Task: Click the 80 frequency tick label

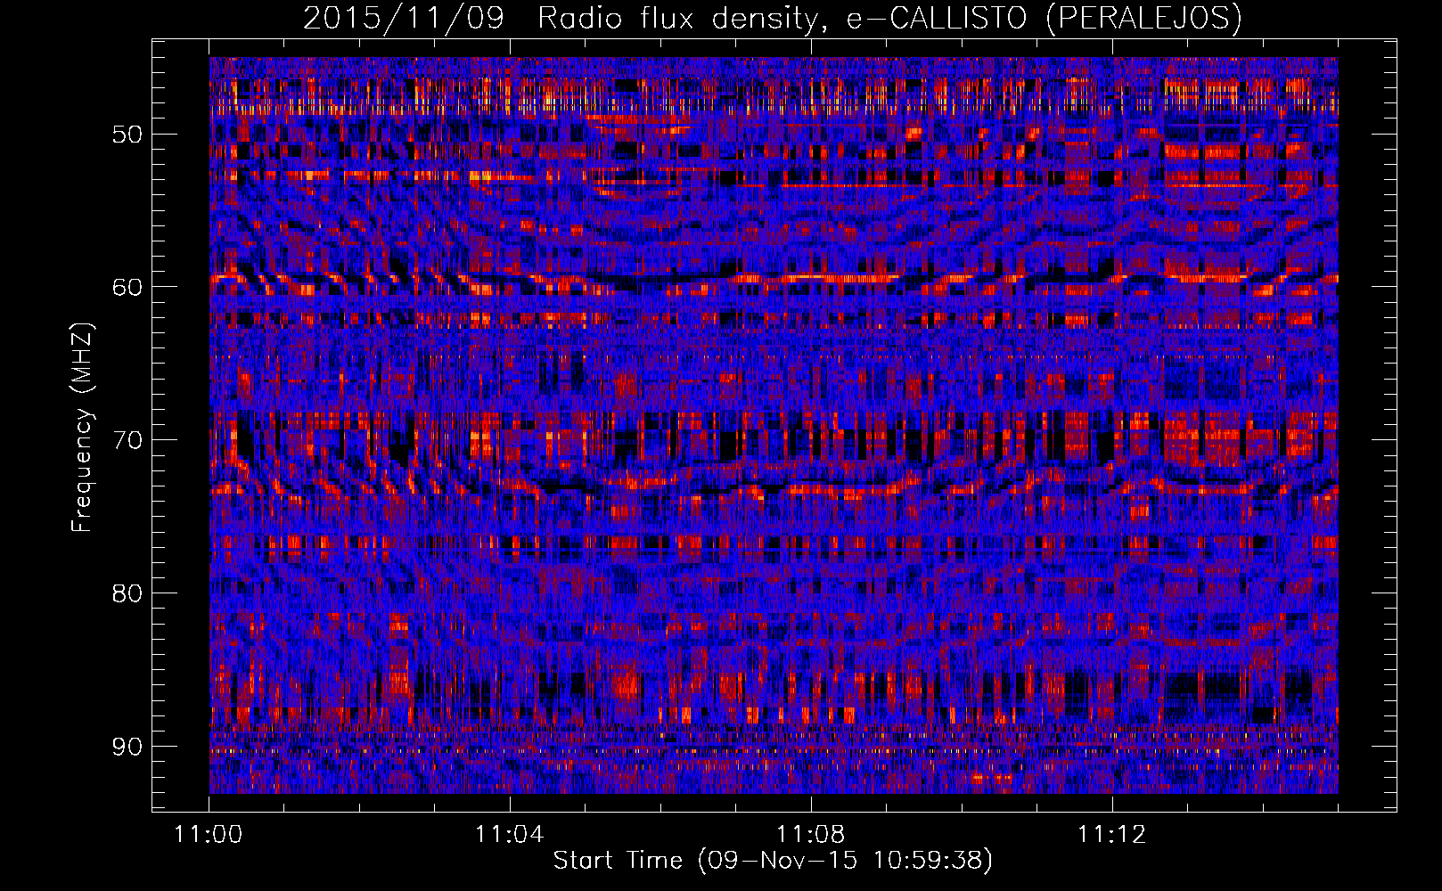Action: [x=127, y=593]
